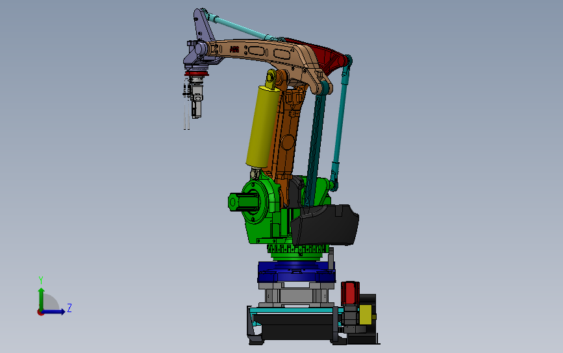The height and width of the screenshot is (353, 563).
Task: Click the red X axis origin dot of triad
Action: [x=40, y=313]
